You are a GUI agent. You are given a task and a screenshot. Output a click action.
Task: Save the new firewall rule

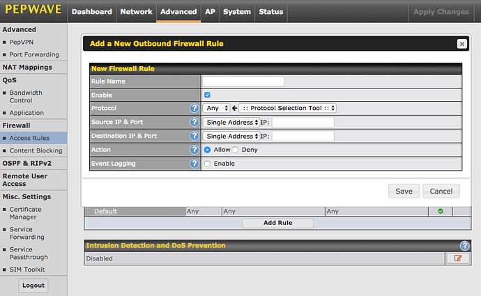tap(404, 191)
